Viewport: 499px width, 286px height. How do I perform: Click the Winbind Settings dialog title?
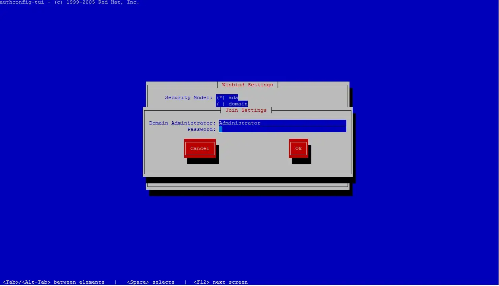247,85
